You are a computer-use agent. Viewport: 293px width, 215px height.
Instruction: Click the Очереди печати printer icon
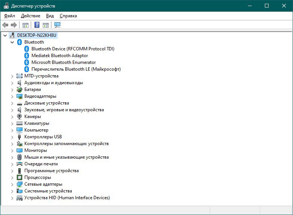pyautogui.click(x=20, y=164)
